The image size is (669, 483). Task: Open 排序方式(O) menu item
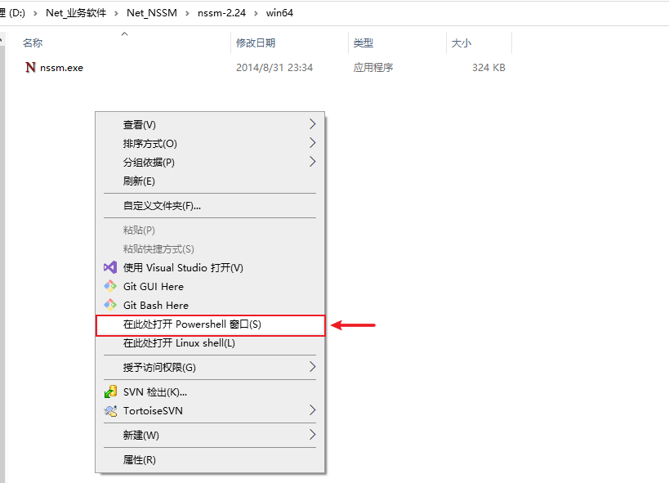pos(209,144)
